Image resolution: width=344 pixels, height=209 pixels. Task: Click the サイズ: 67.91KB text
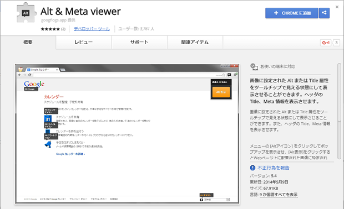pyautogui.click(x=264, y=188)
